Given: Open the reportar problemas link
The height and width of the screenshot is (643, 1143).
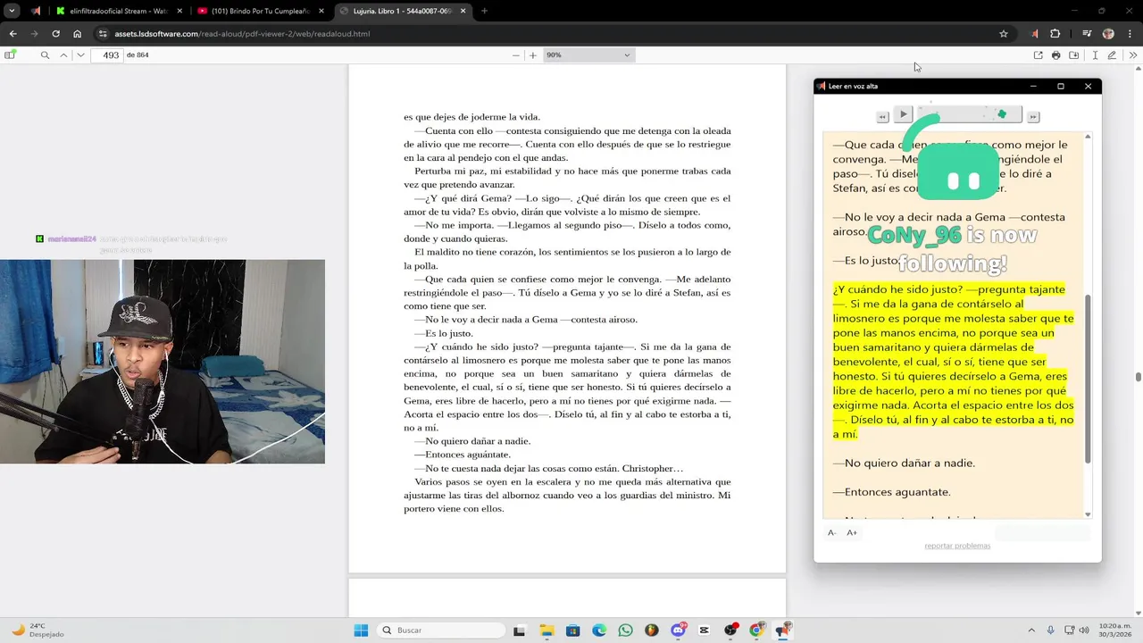Looking at the screenshot, I should click(x=957, y=546).
